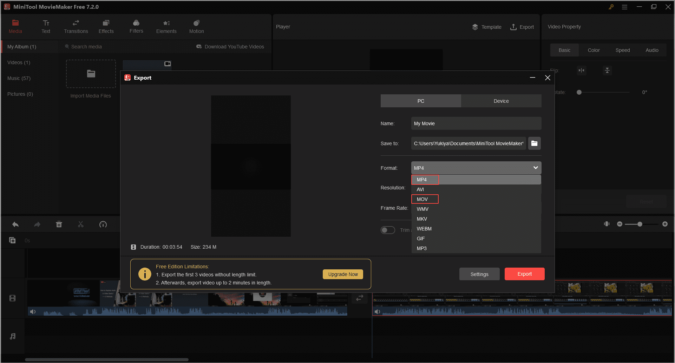Open export Settings

pos(479,274)
